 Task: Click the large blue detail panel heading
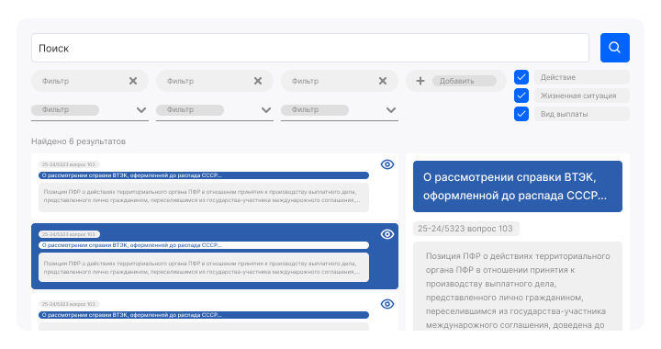517,186
